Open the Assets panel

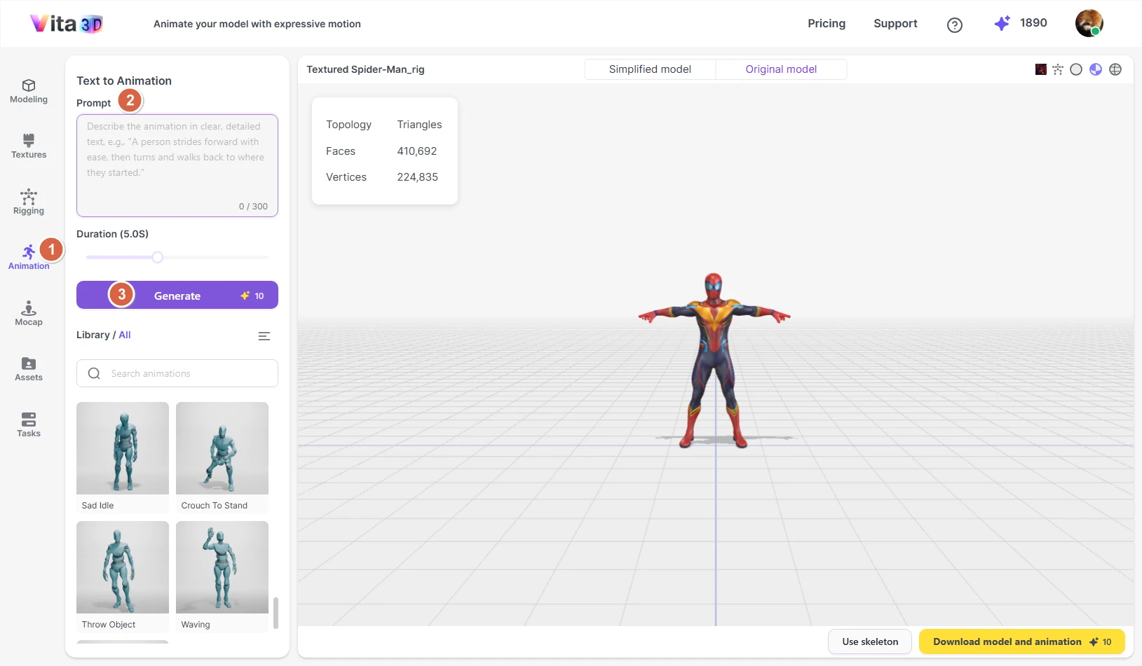[28, 369]
